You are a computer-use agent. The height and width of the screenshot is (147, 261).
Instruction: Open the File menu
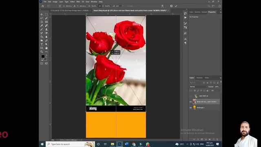pos(45,2)
